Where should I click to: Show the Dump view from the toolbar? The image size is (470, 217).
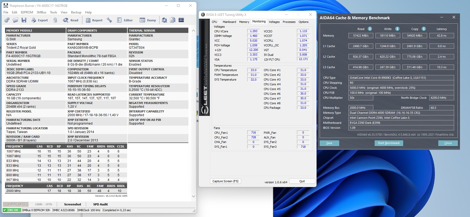tap(148, 20)
